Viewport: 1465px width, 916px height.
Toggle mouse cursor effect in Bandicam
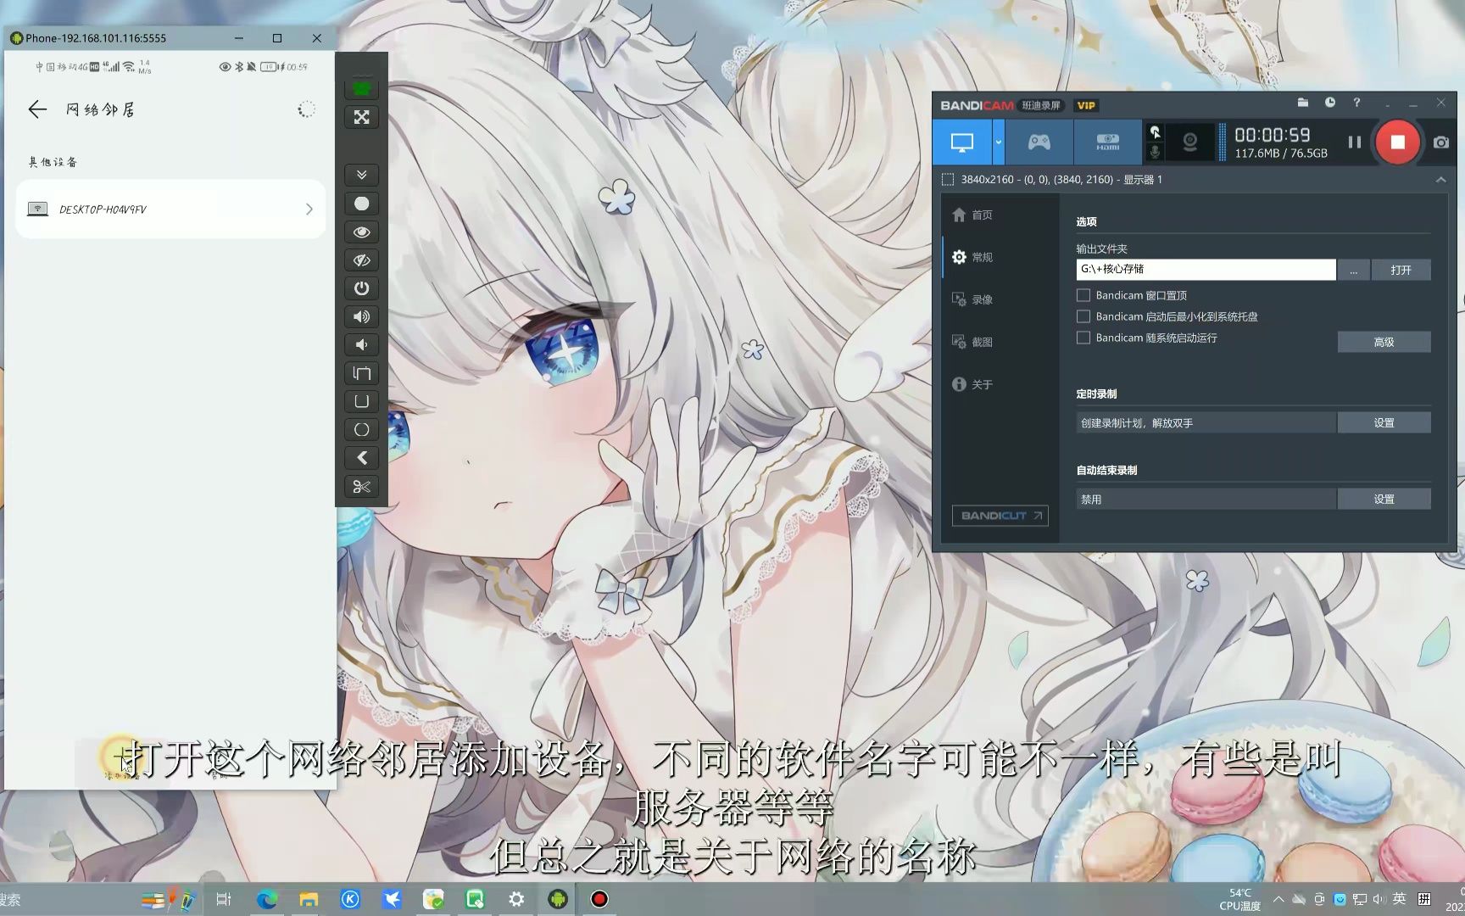(1155, 131)
